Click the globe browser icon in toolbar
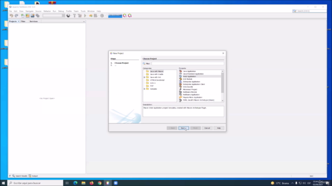The image size is (332, 186). (x=68, y=16)
